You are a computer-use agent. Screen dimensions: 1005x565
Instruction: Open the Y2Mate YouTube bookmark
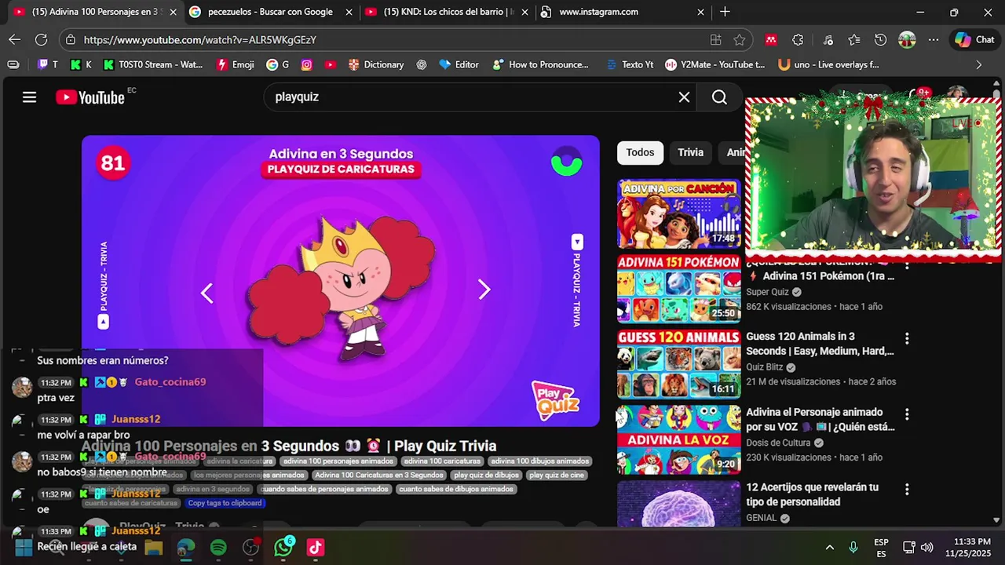(x=715, y=64)
